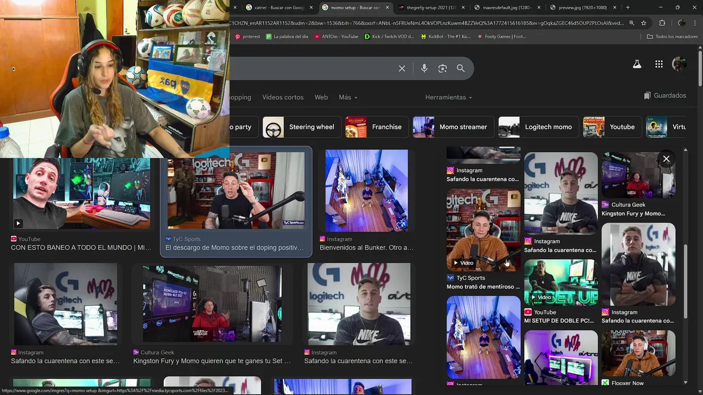Clear the Google search box text
Image resolution: width=703 pixels, height=395 pixels.
coord(402,69)
